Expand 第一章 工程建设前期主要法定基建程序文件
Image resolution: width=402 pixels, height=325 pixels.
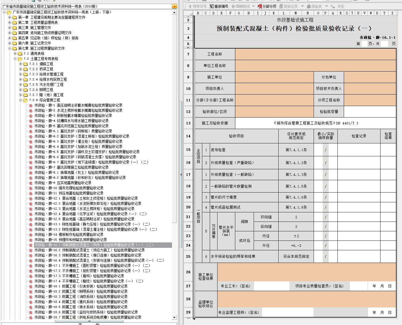(9, 18)
